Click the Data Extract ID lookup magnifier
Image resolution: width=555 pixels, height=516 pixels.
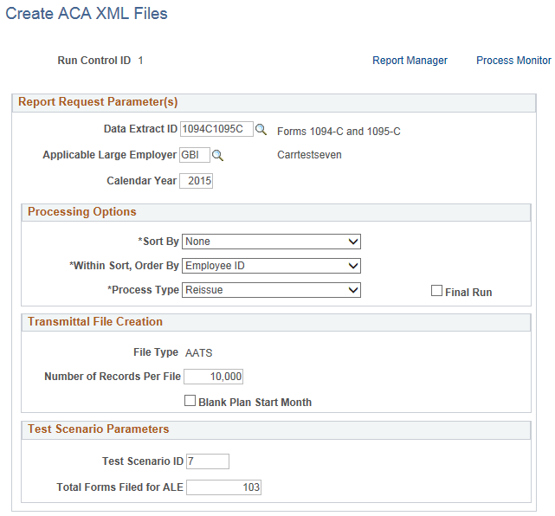pos(261,130)
